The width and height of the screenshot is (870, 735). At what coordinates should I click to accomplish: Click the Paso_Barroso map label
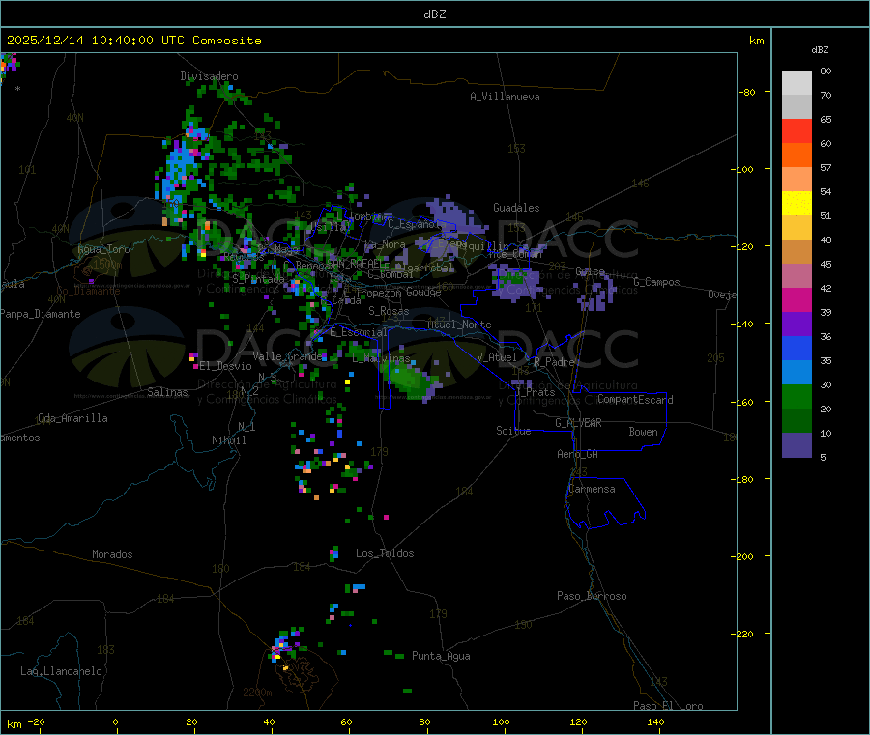click(592, 596)
